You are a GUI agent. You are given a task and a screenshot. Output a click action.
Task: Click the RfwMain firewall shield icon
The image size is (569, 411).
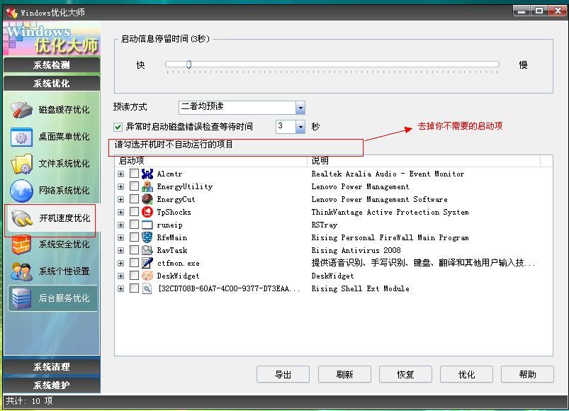pyautogui.click(x=147, y=237)
